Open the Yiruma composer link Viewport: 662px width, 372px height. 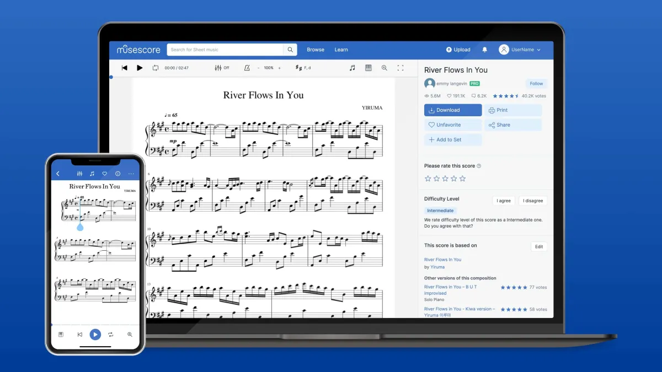437,267
